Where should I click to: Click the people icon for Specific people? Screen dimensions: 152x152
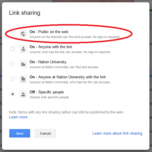tap(23, 94)
